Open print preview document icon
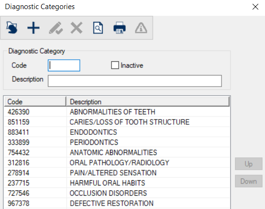The width and height of the screenshot is (265, 209). 98,28
